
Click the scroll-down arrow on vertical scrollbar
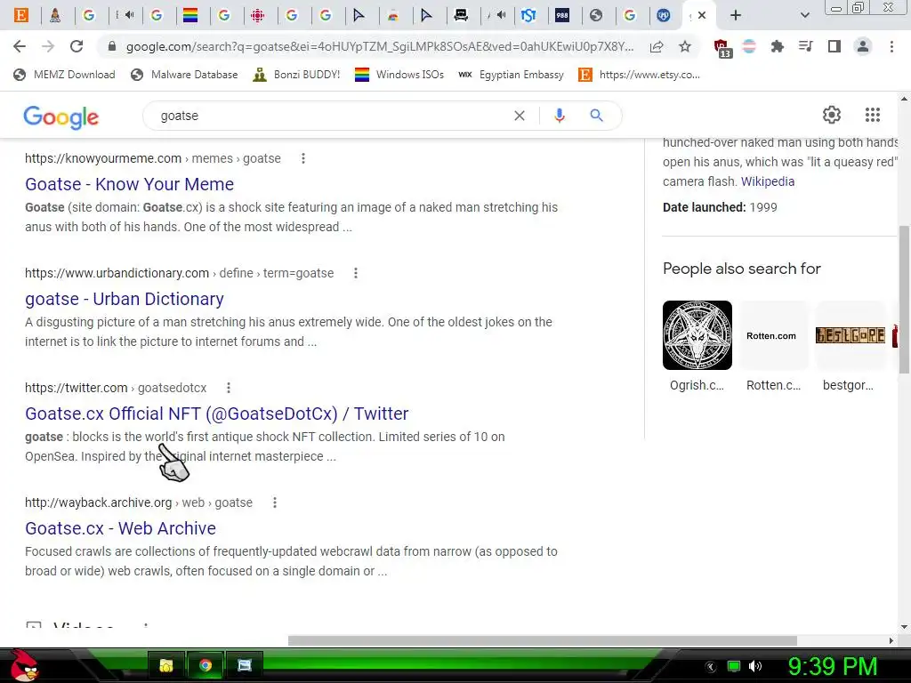click(x=904, y=627)
